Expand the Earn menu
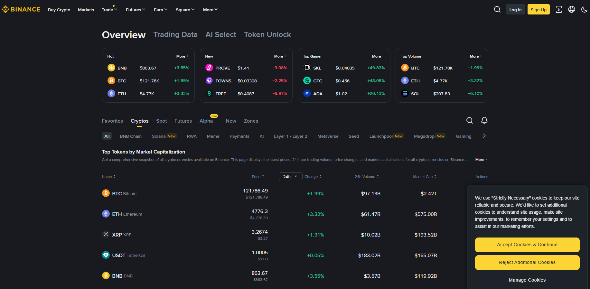 click(161, 10)
